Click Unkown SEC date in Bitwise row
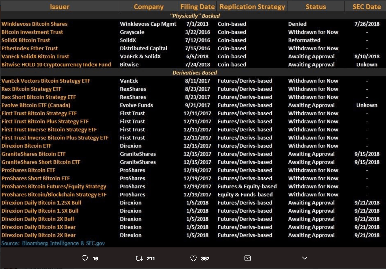Image resolution: width=386 pixels, height=269 pixels. point(367,64)
